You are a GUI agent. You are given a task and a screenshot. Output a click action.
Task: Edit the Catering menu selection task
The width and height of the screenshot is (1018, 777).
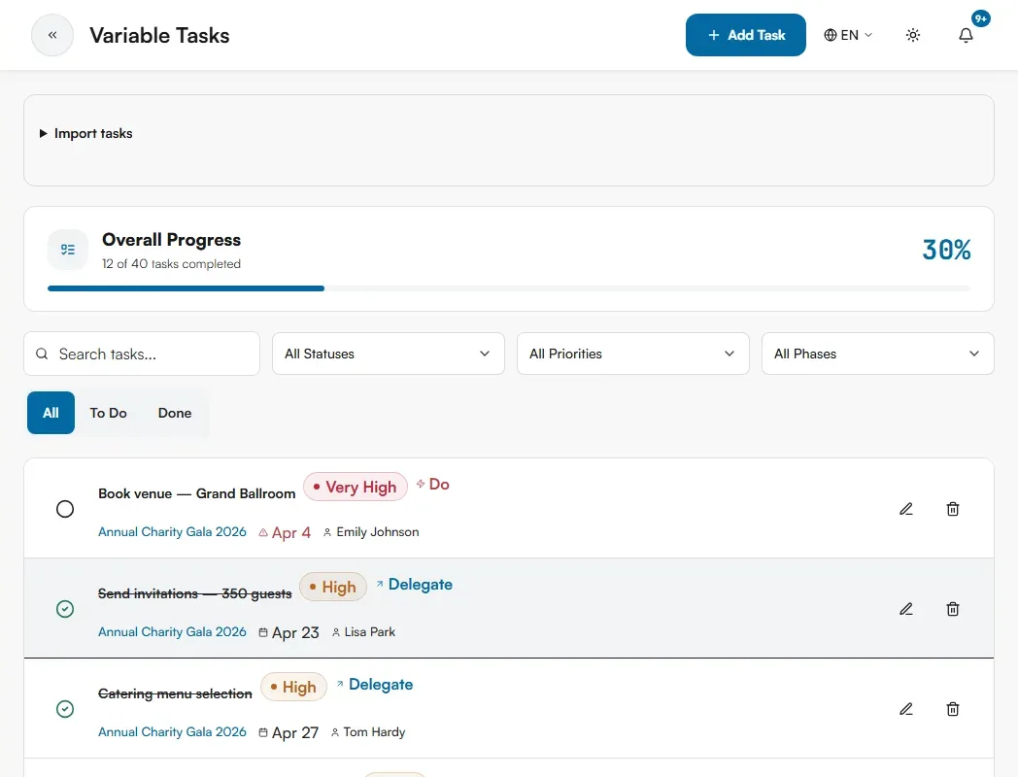[x=906, y=709]
